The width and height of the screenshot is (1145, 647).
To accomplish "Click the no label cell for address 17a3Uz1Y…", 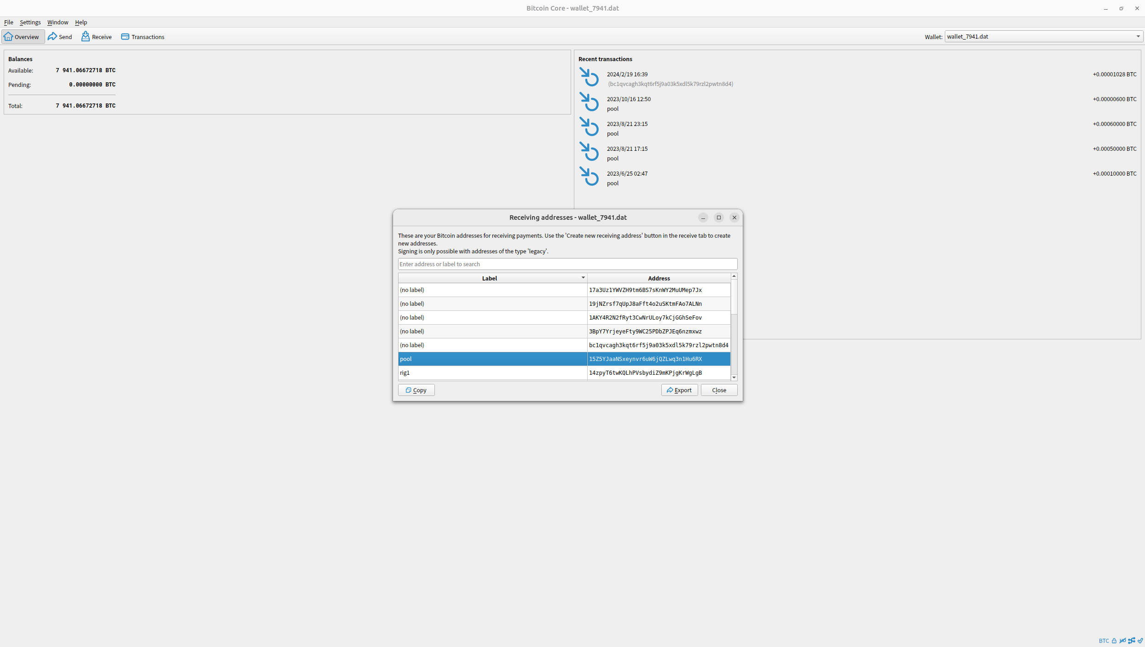I will tap(492, 290).
